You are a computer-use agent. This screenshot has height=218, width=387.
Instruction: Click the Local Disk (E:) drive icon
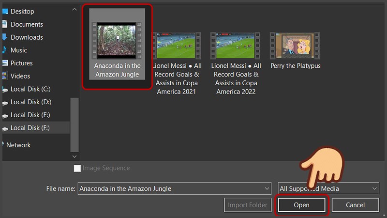[x=4, y=115]
